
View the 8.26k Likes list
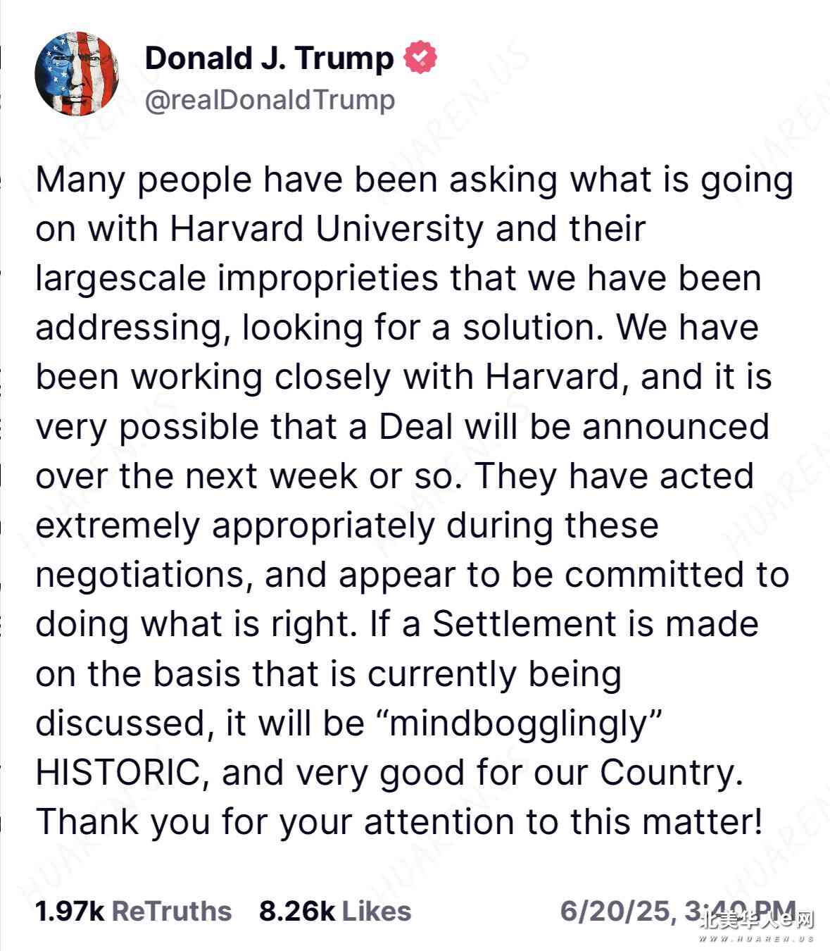335,911
